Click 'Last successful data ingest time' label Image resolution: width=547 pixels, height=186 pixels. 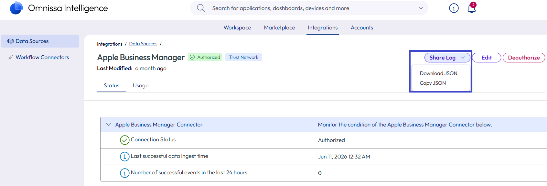point(169,156)
